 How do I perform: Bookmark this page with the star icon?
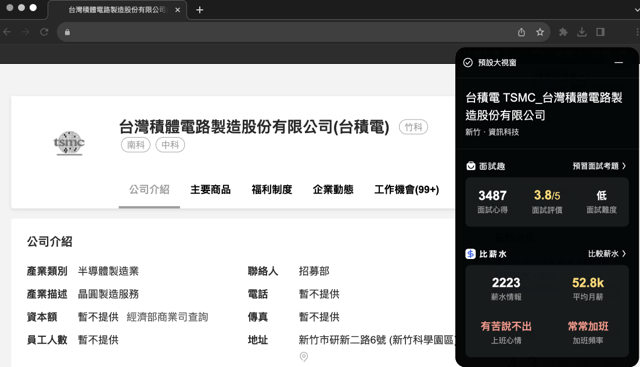pyautogui.click(x=540, y=32)
